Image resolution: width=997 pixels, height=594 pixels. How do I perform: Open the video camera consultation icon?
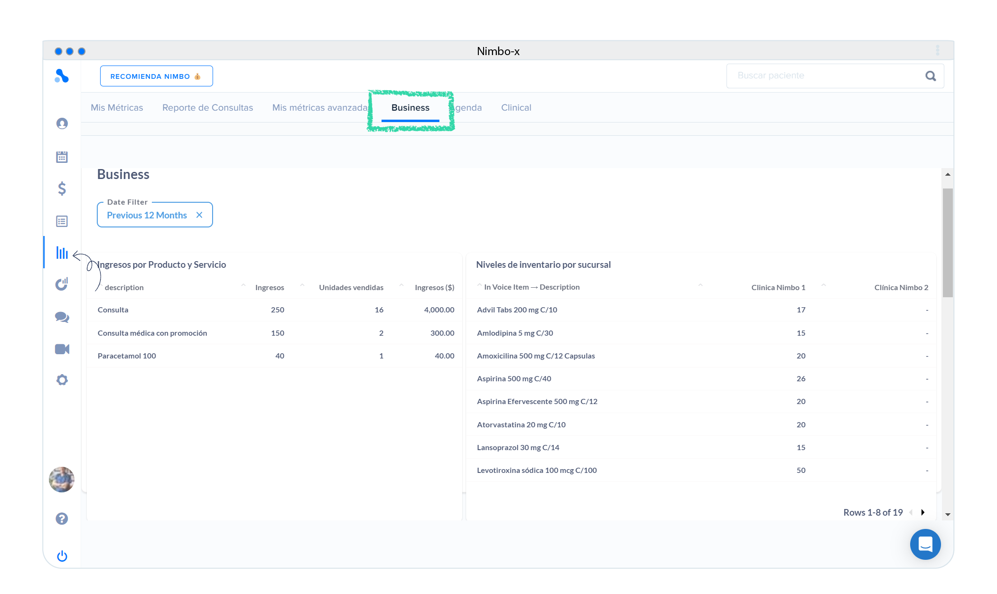tap(62, 349)
